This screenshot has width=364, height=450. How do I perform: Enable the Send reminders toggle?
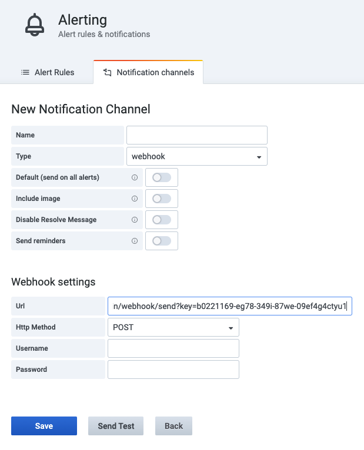[x=162, y=241]
